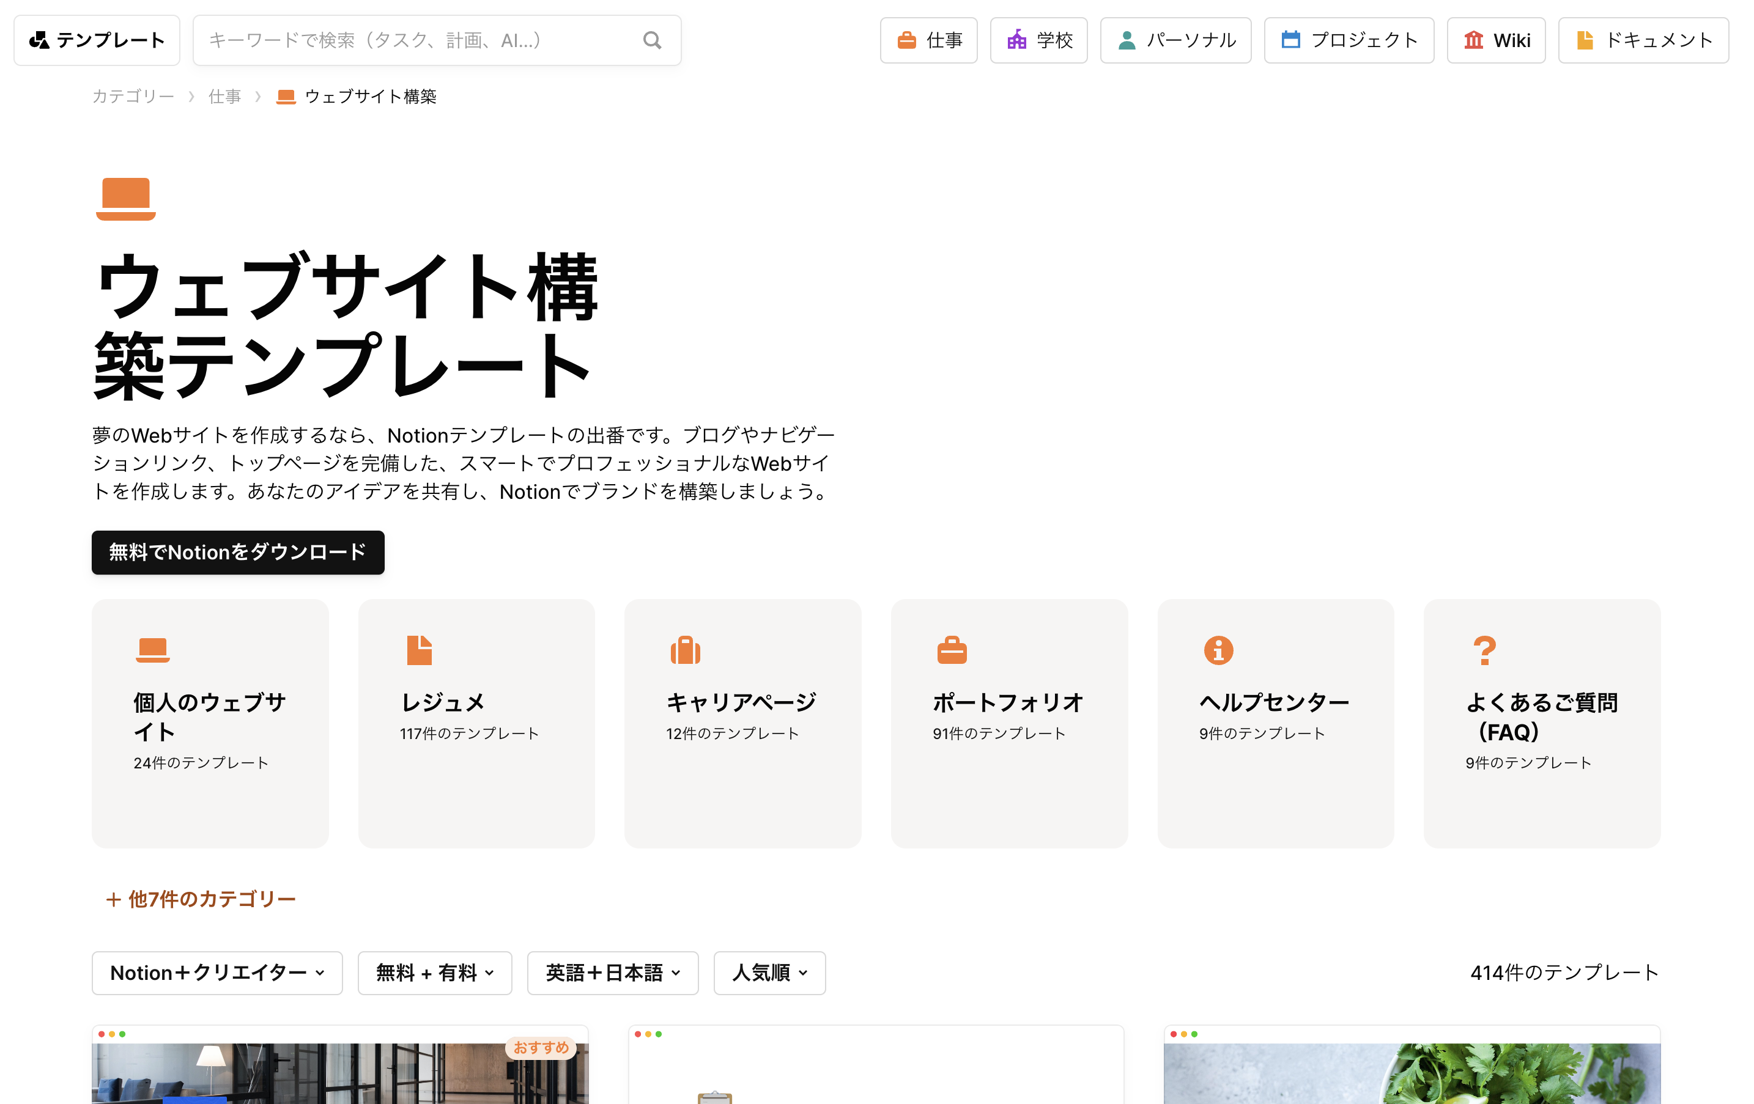Click the info icon on ヘルプセンター card
Screen dimensions: 1754x1104
click(1219, 650)
